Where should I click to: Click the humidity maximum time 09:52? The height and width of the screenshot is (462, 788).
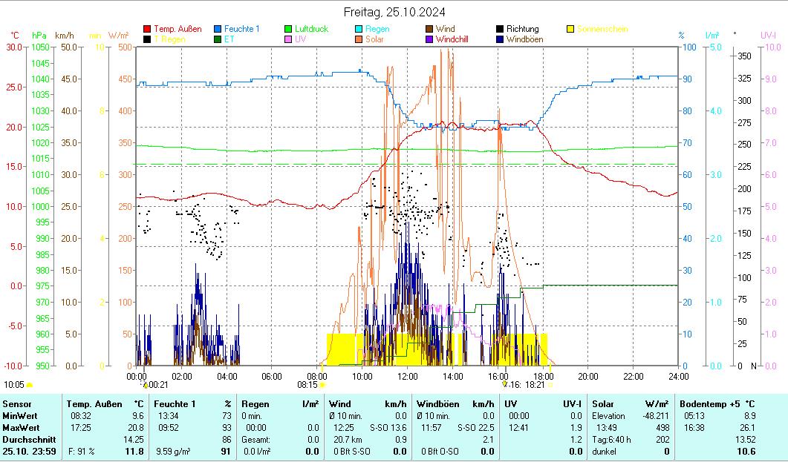[169, 428]
